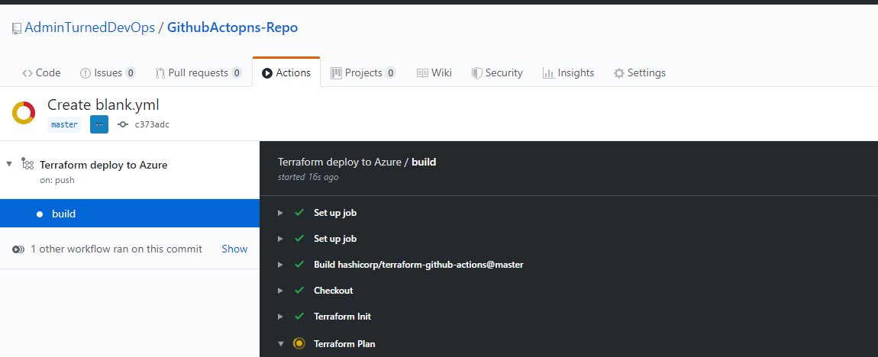Switch to the Wiki tab
Screen dimensions: 878x357
[434, 72]
